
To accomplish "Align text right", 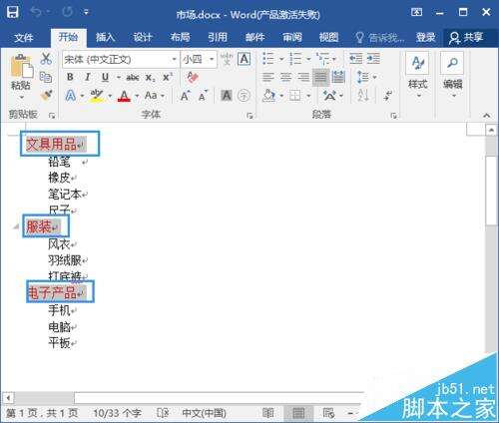I will pyautogui.click(x=303, y=77).
